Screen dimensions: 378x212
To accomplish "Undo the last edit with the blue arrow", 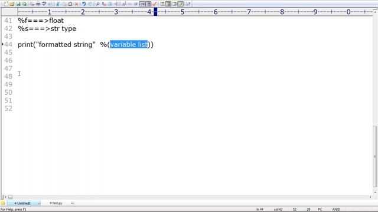I will pyautogui.click(x=84, y=4).
